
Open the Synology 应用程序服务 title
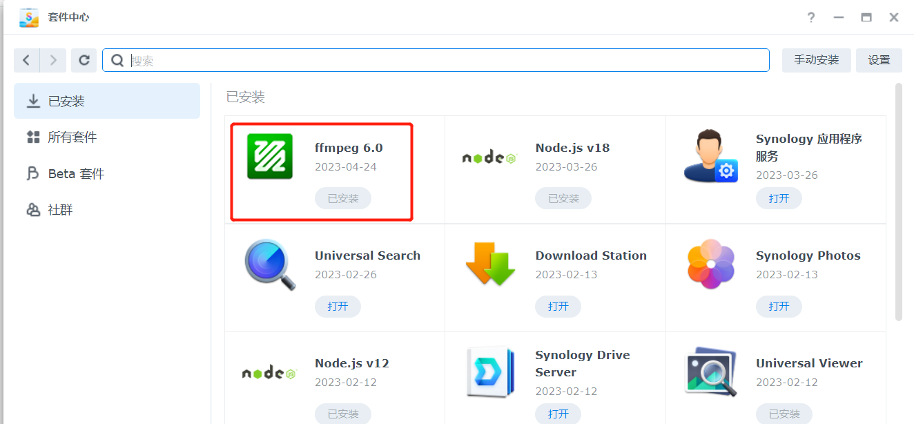809,147
